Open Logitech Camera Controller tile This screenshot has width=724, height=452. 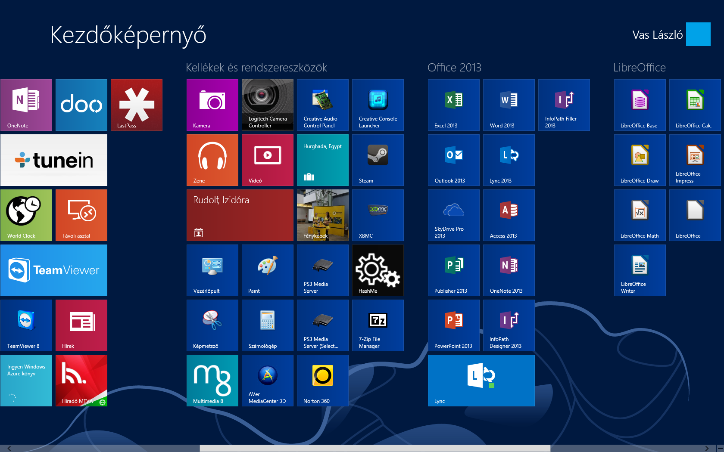(x=268, y=105)
